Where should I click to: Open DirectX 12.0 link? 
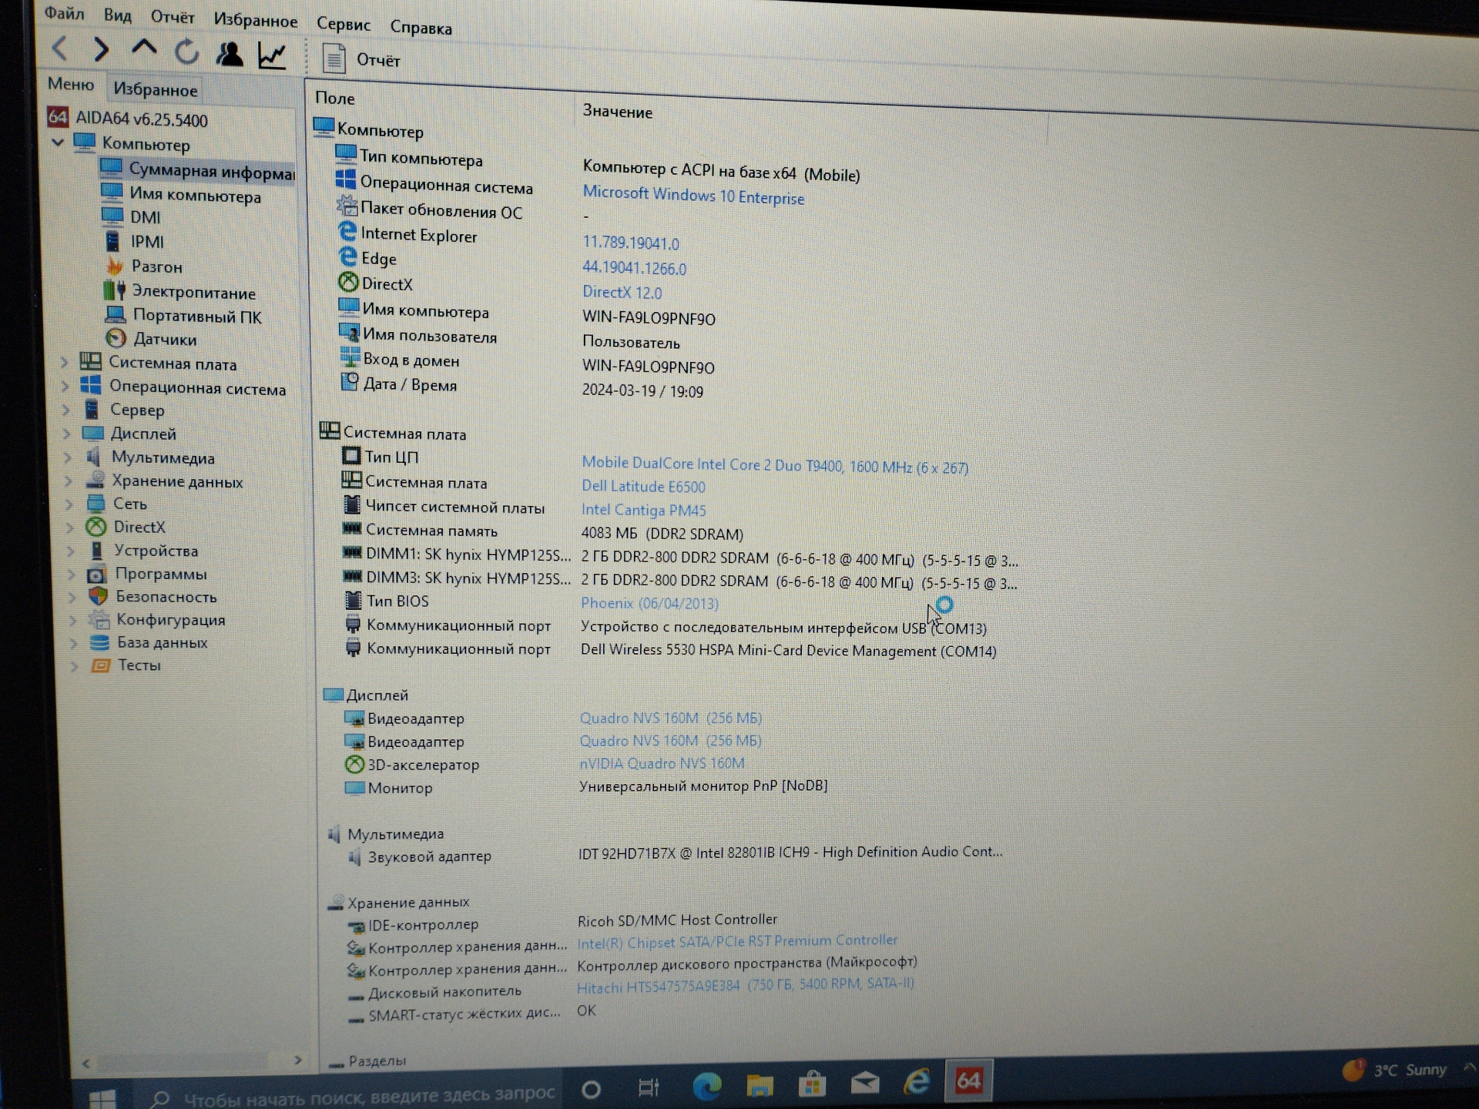tap(622, 292)
